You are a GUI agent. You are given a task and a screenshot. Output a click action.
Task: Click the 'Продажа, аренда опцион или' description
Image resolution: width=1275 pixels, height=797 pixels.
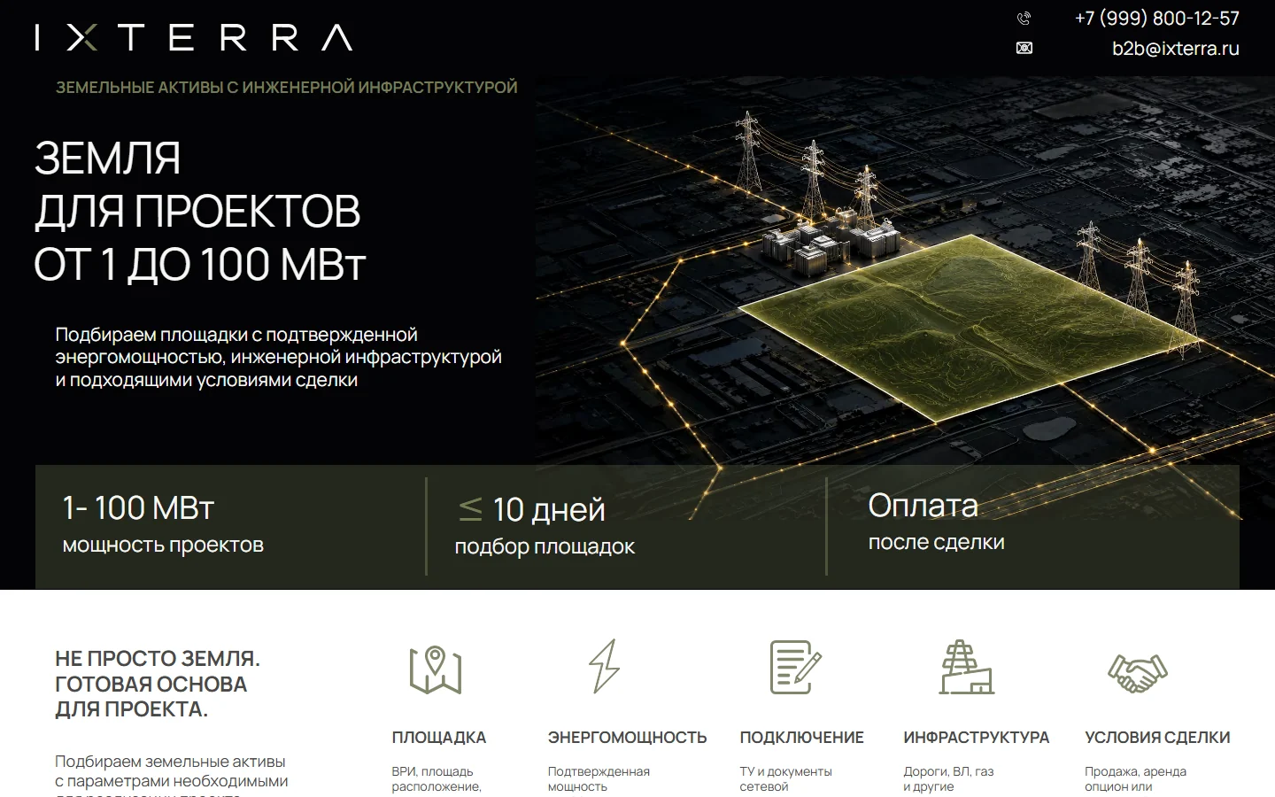1135,779
